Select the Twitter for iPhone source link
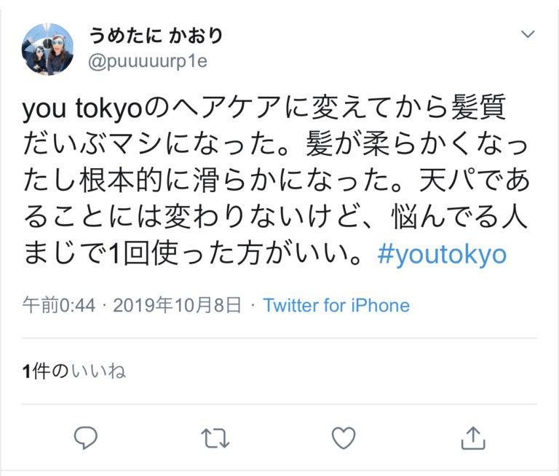Screen dimensions: 559x476 click(x=336, y=306)
